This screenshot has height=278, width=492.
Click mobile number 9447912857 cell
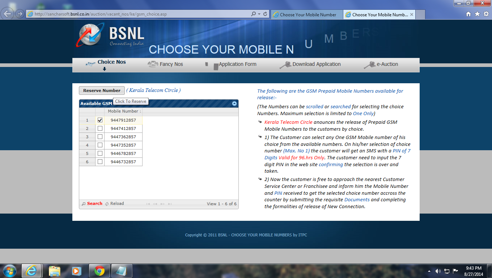point(123,120)
